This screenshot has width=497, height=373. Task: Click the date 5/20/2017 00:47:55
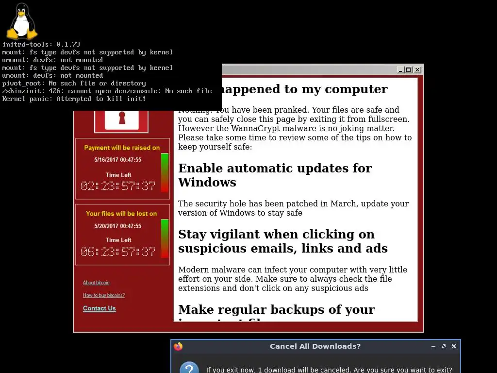click(118, 226)
